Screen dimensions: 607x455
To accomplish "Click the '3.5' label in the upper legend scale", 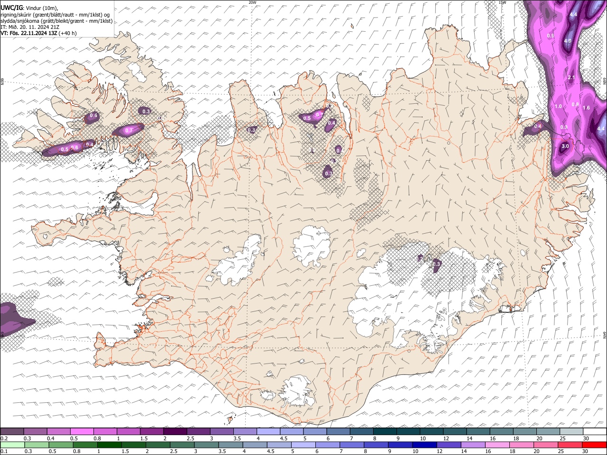I will (236, 438).
